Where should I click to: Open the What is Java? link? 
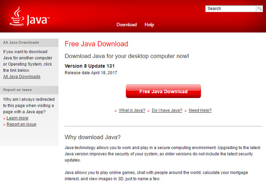132,111
